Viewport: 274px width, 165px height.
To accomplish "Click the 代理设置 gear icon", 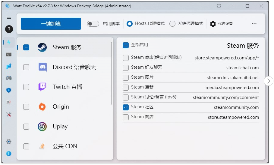I will coord(213,24).
